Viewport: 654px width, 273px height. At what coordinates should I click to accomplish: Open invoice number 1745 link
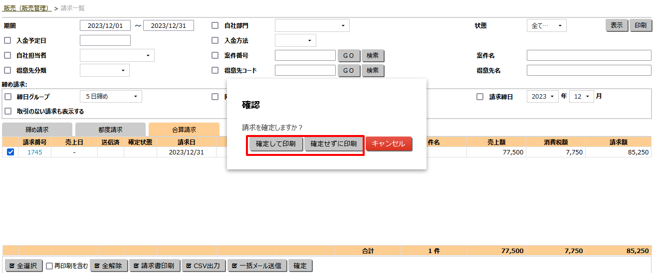(x=34, y=152)
